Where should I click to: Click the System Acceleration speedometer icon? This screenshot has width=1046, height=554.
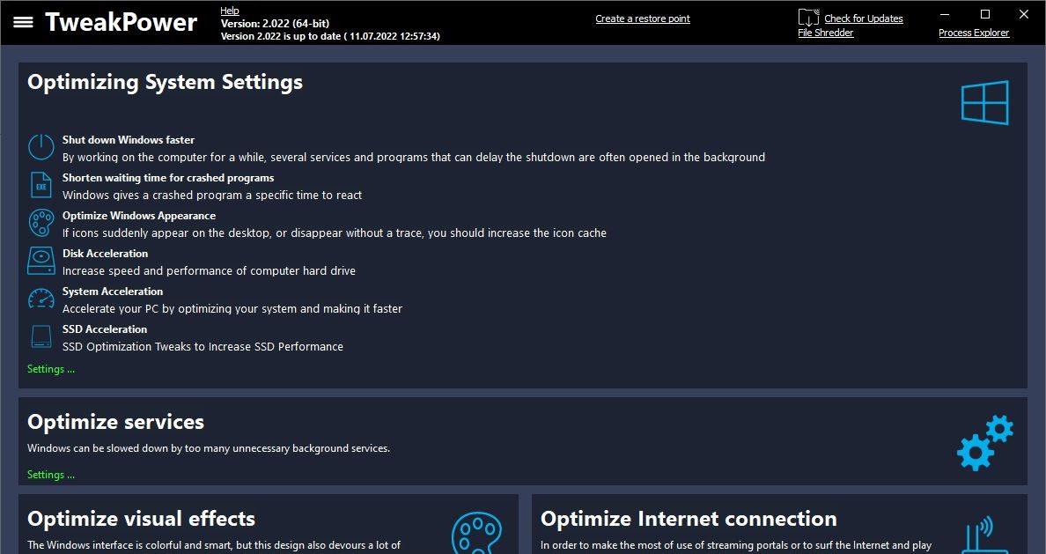pos(41,299)
